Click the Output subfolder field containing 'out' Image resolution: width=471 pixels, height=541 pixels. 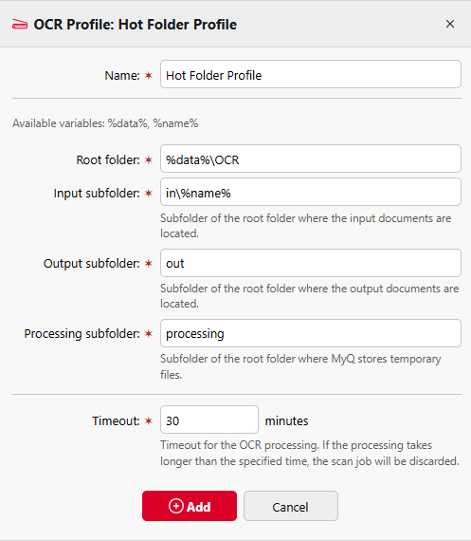[311, 263]
